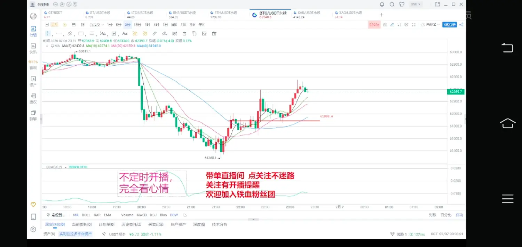Image resolution: width=522 pixels, height=247 pixels.
Task: Select the 1日 timeframe
Action: pos(165,25)
